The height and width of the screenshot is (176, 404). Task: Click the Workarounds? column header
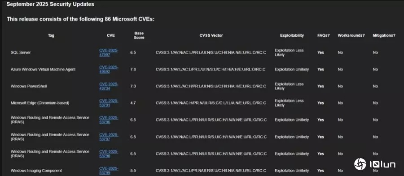click(351, 35)
